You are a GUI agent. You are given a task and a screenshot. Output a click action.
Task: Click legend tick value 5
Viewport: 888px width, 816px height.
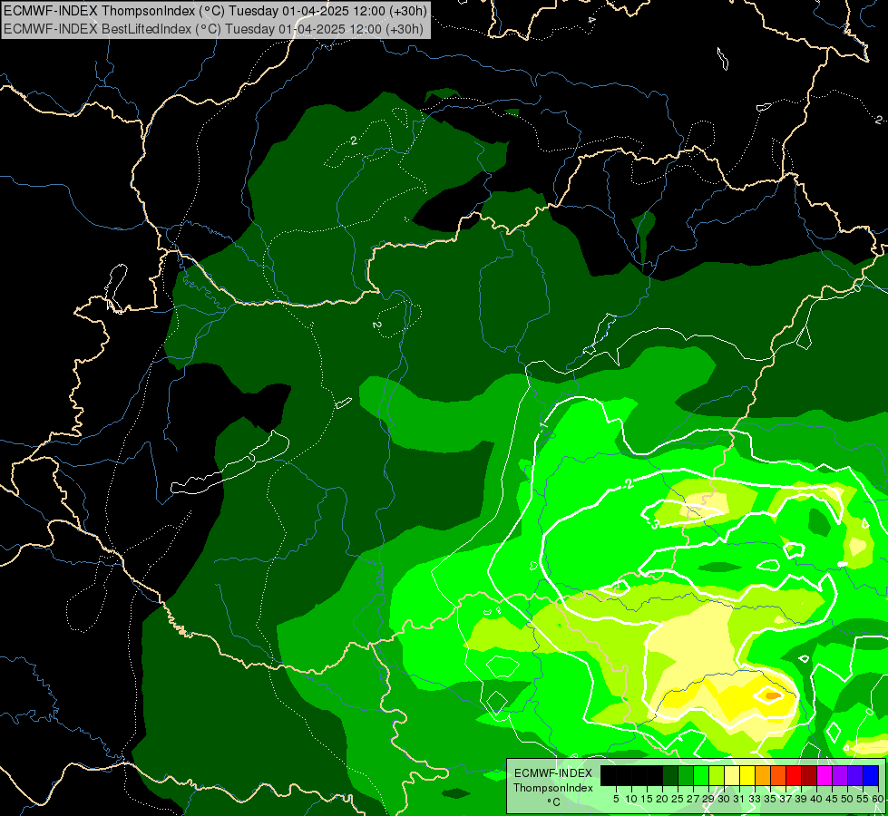point(616,799)
